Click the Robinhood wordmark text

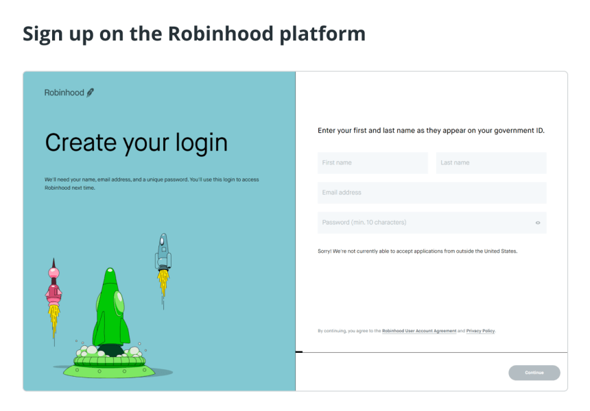pos(64,92)
